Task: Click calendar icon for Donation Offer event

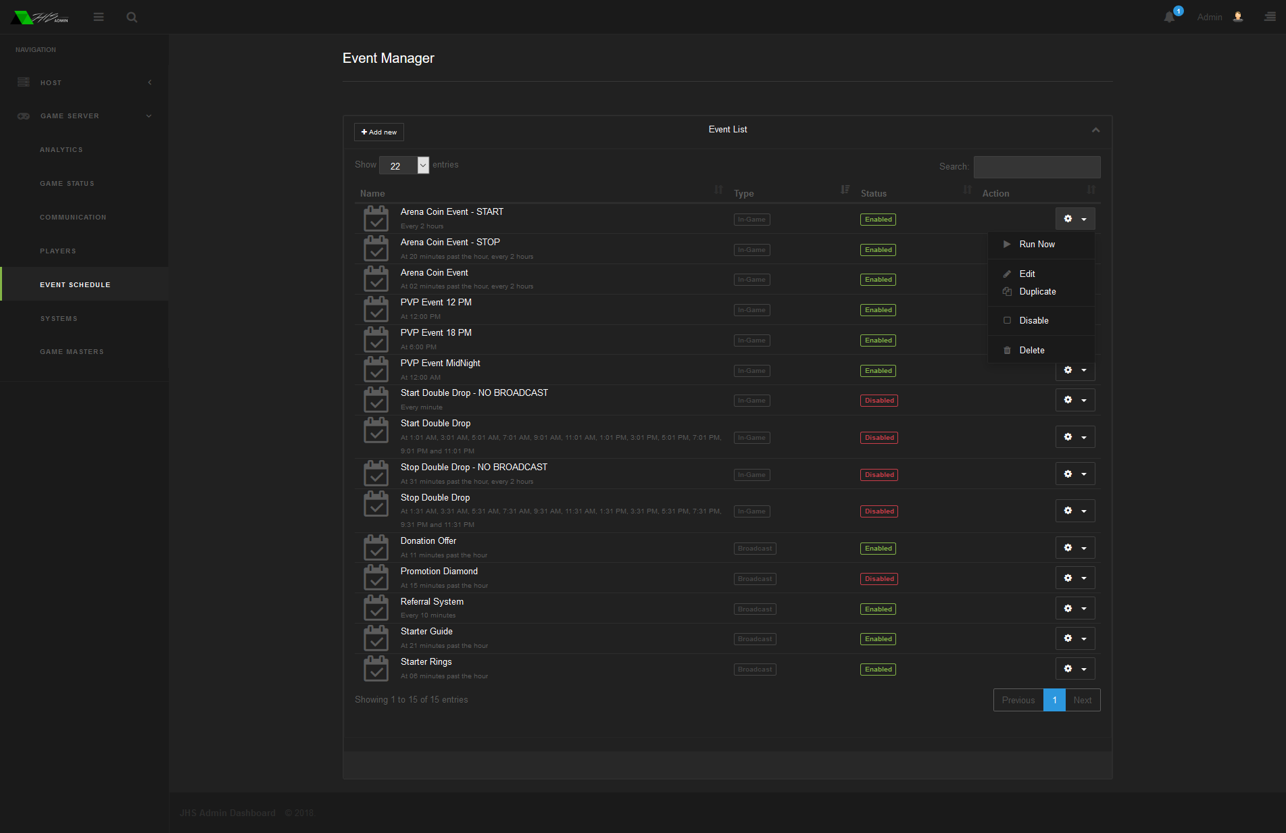Action: pyautogui.click(x=376, y=548)
